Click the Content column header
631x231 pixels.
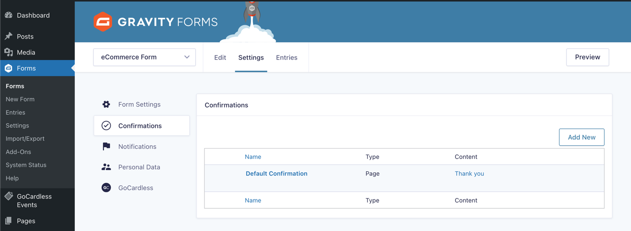466,157
